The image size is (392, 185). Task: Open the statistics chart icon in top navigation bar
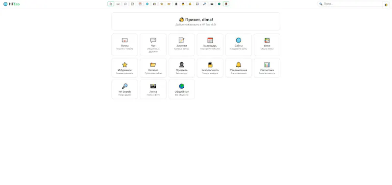coord(197,4)
